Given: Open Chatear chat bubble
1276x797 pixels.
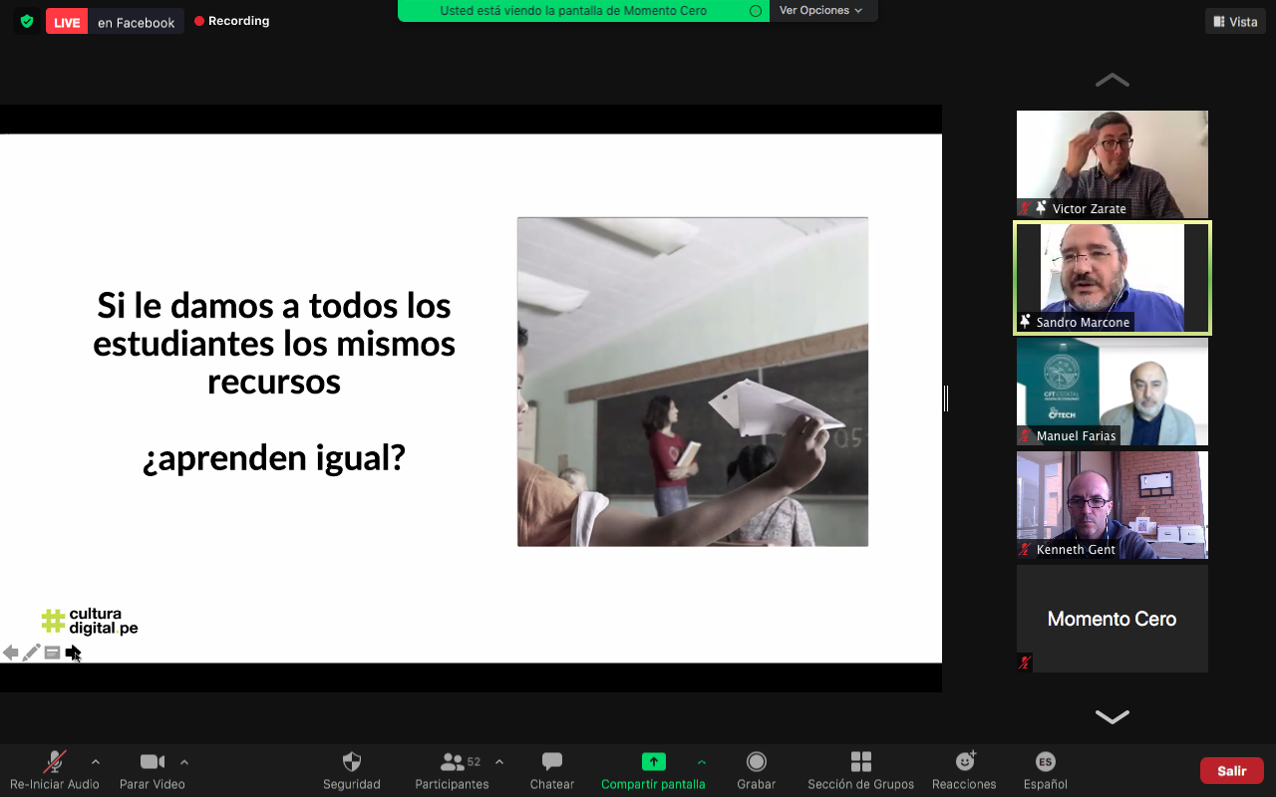Looking at the screenshot, I should click(551, 762).
